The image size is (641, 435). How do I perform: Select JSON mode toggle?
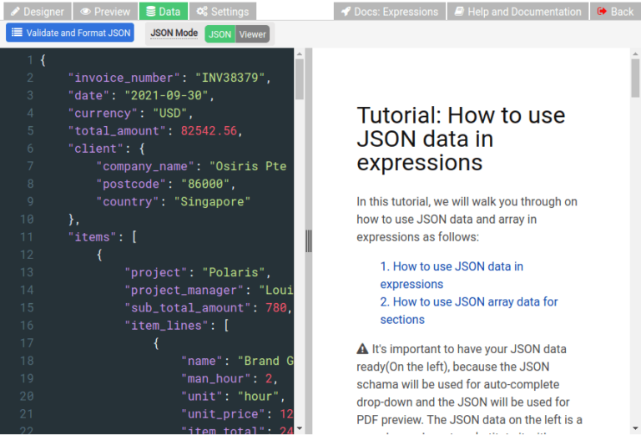click(x=220, y=34)
